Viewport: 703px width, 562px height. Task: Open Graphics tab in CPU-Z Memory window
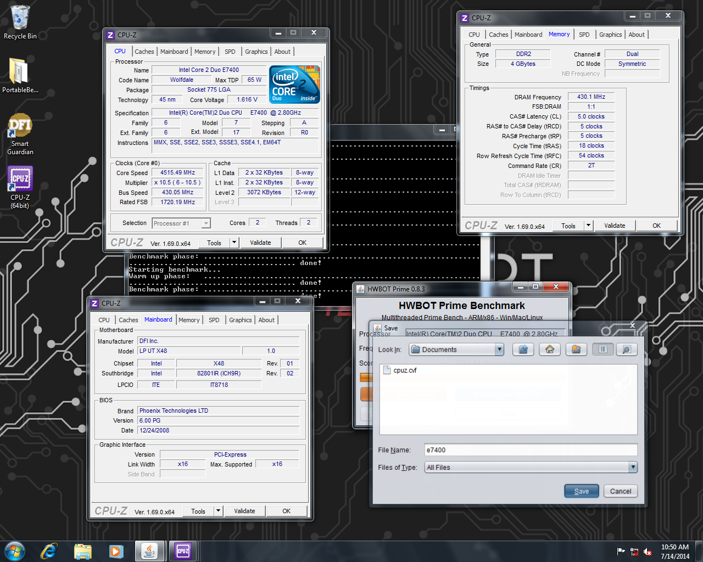click(x=611, y=35)
